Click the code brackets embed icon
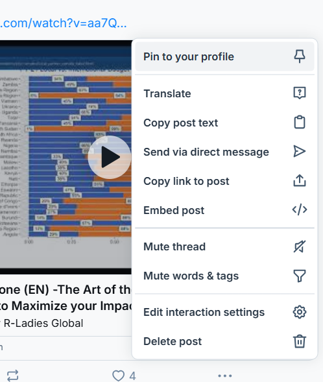This screenshot has height=382, width=323. click(300, 209)
